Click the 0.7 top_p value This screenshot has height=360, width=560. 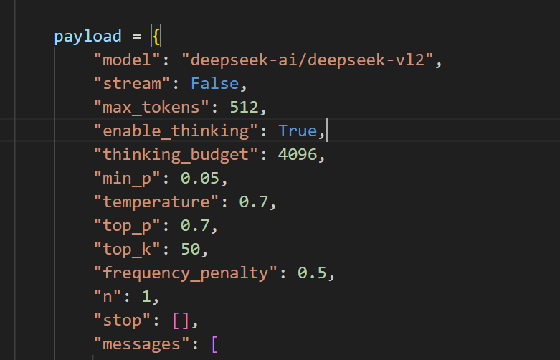tap(195, 226)
